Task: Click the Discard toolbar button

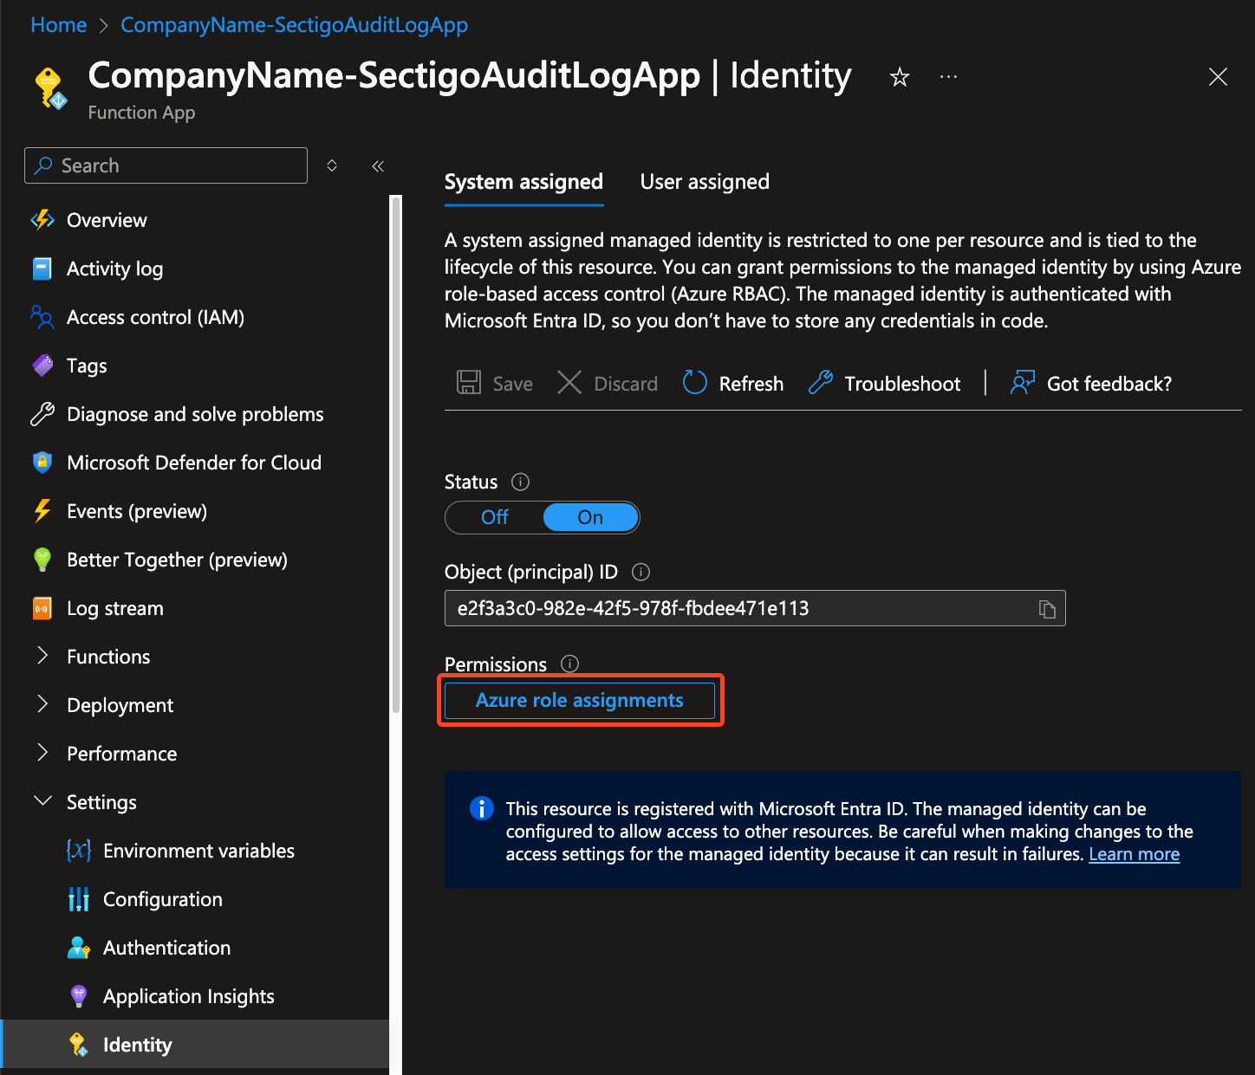Action: tap(607, 383)
